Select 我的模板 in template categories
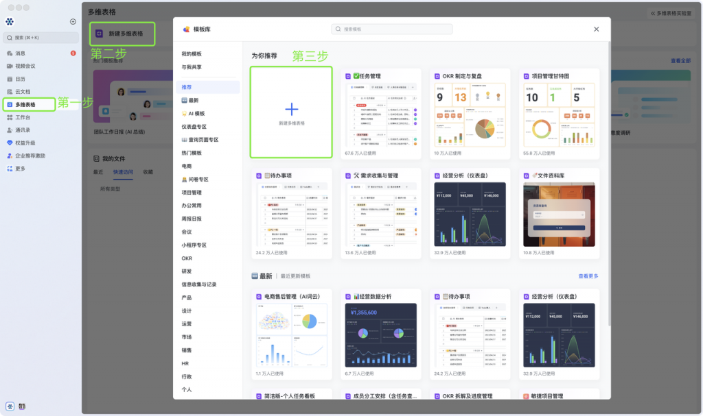Image resolution: width=703 pixels, height=416 pixels. coord(192,53)
